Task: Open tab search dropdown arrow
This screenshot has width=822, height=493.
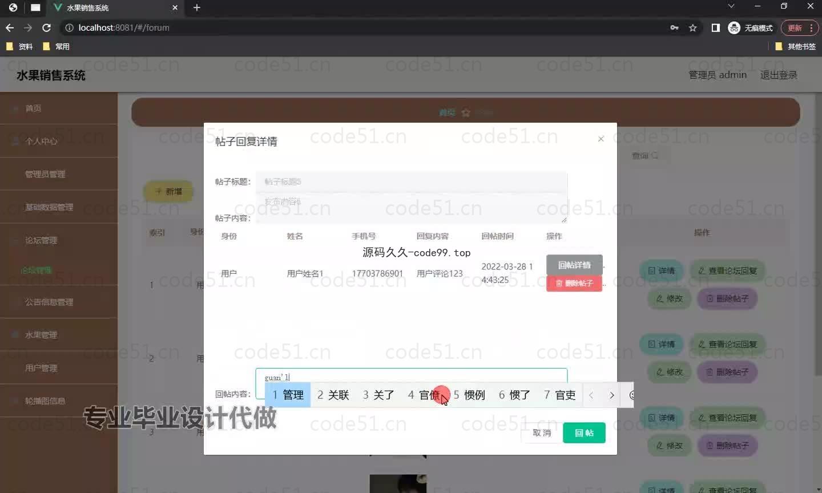Action: click(731, 6)
